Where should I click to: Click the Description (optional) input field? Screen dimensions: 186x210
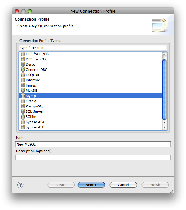pyautogui.click(x=93, y=158)
